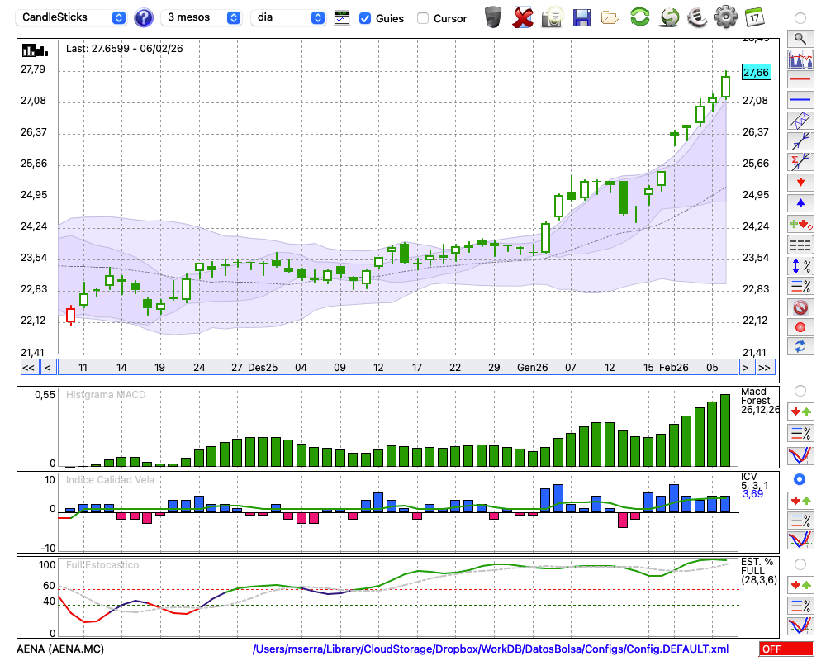Viewport: 826px width, 661px height.
Task: Select the blue horizontal line drawing tool
Action: 800,100
